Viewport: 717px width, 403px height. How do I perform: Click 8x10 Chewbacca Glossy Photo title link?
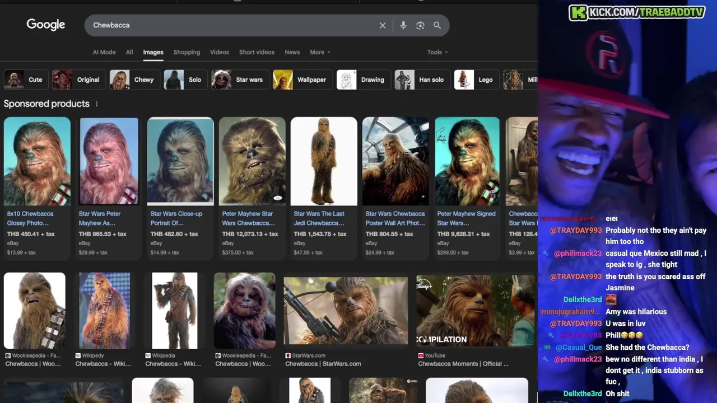click(30, 218)
